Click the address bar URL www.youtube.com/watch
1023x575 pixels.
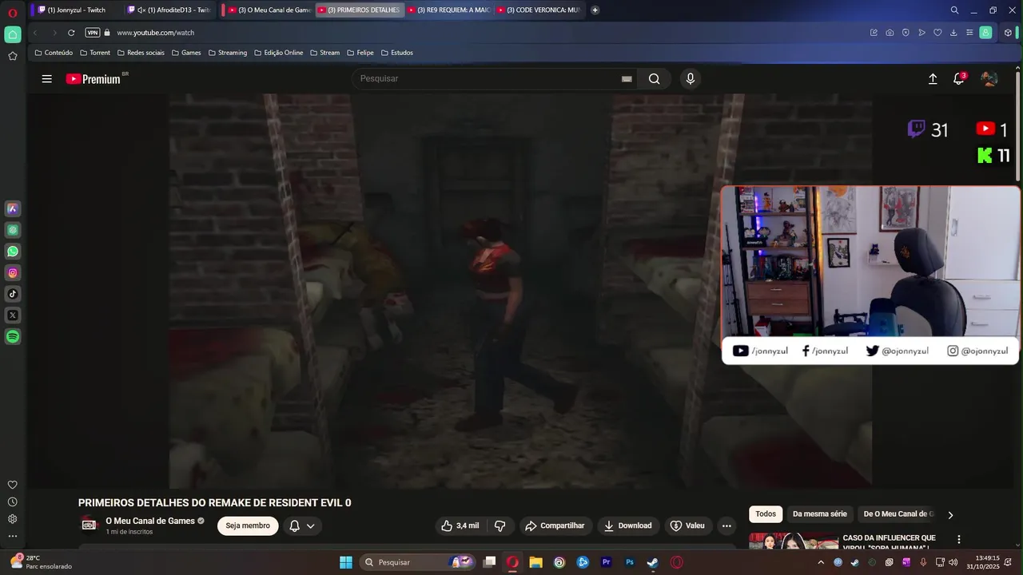click(156, 33)
